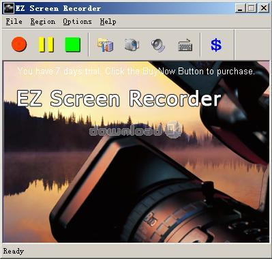Pause recording using the yellow Pause button

(46, 44)
